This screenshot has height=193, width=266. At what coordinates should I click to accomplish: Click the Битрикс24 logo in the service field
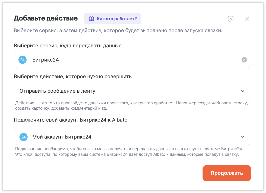(23, 60)
